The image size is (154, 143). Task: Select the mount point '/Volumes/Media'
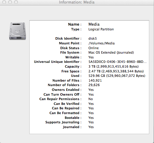point(101,43)
